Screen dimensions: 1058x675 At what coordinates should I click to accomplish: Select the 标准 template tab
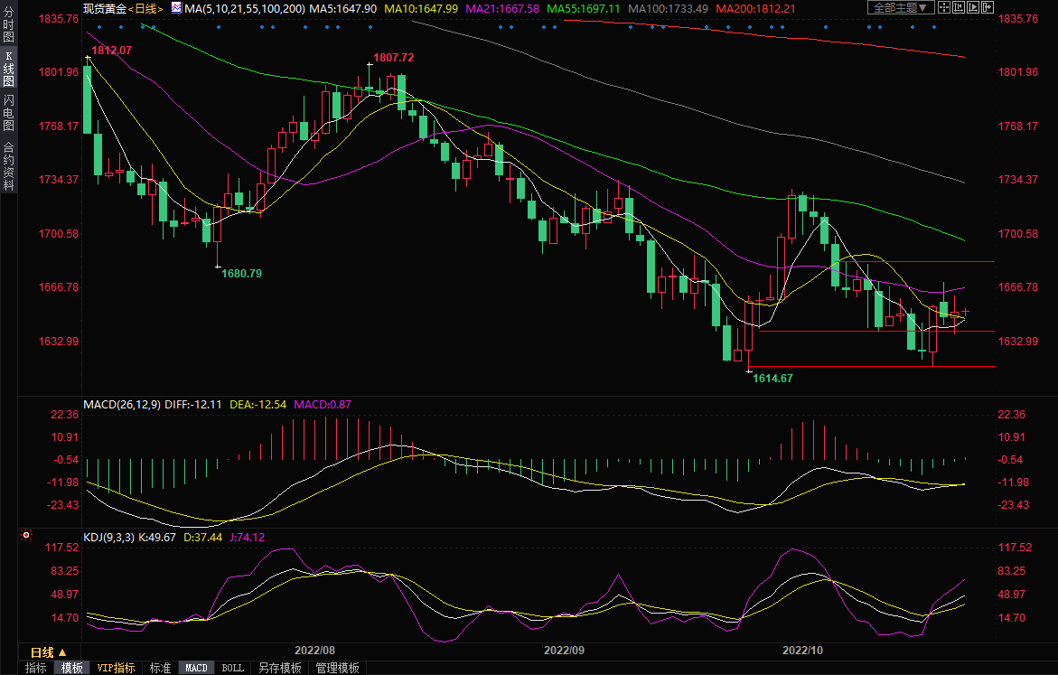pyautogui.click(x=160, y=668)
